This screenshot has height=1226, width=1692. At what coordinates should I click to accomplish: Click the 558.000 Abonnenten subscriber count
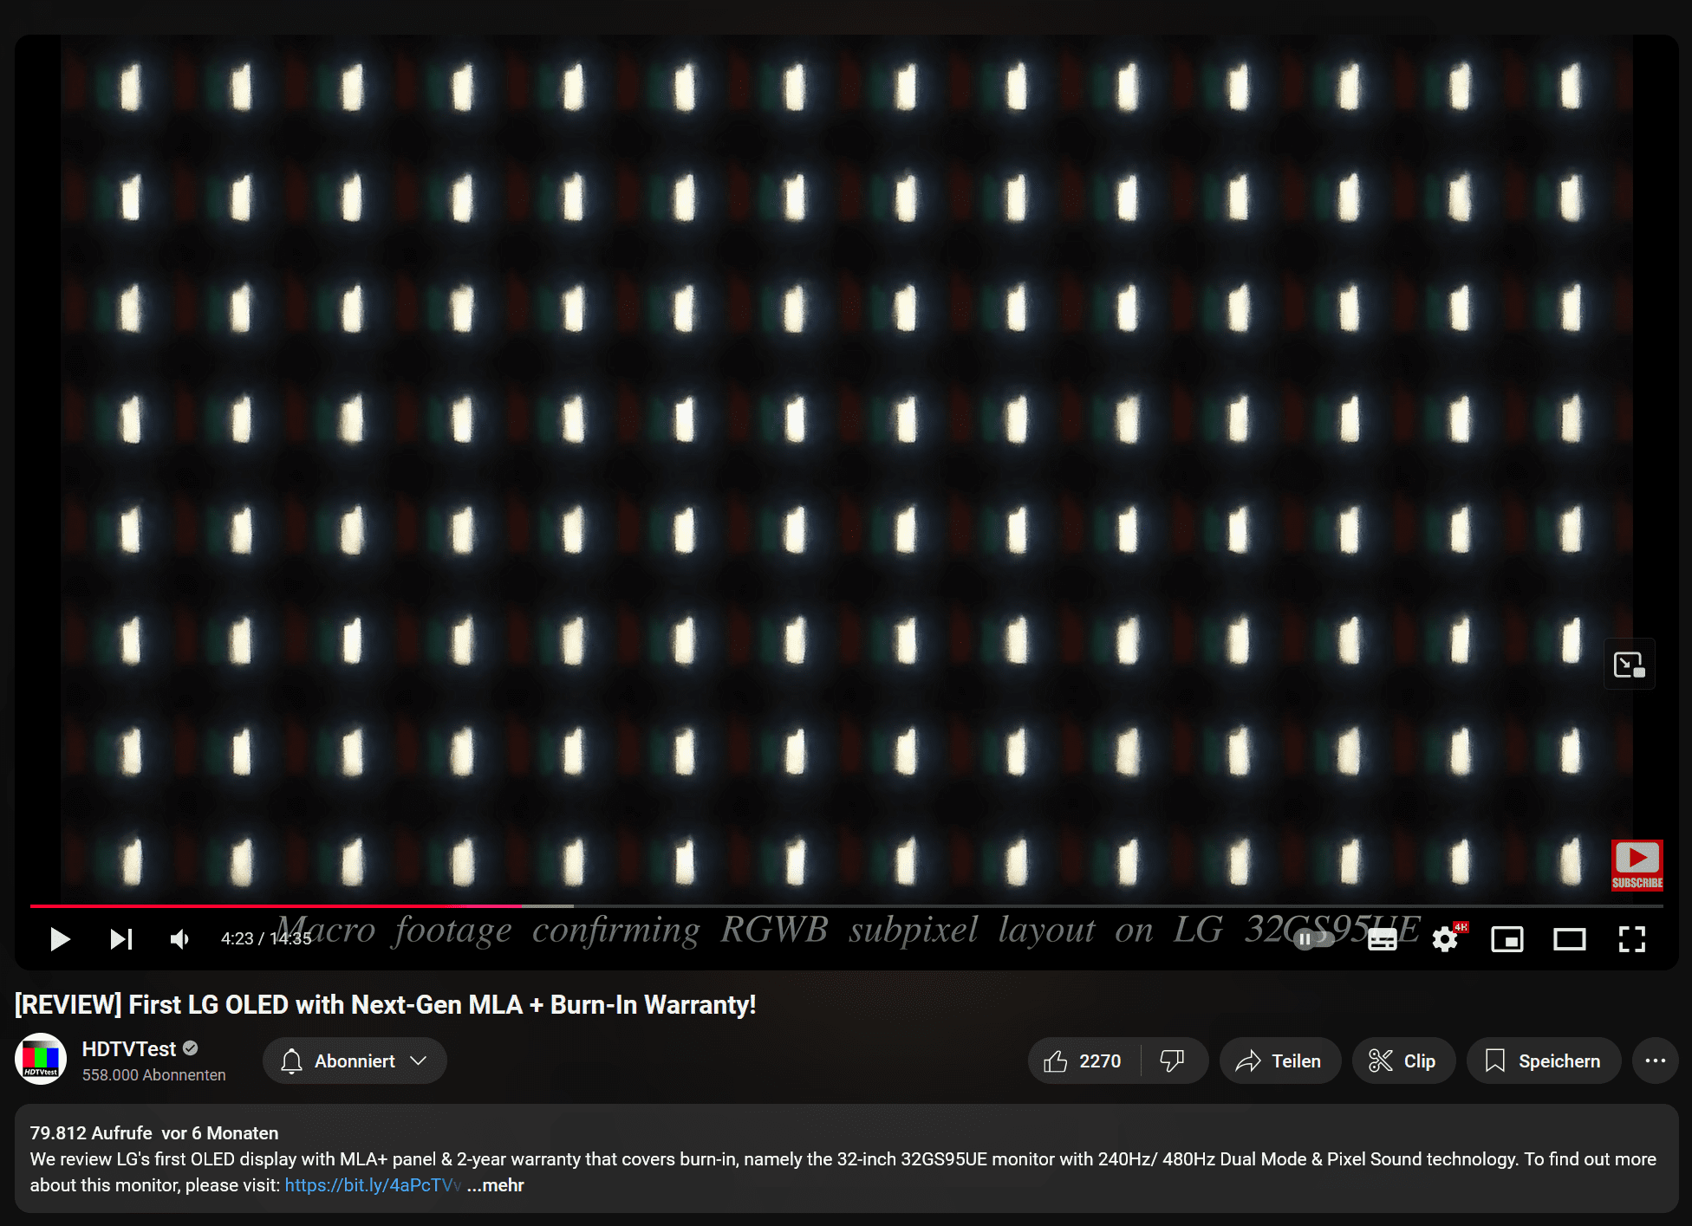(x=154, y=1075)
